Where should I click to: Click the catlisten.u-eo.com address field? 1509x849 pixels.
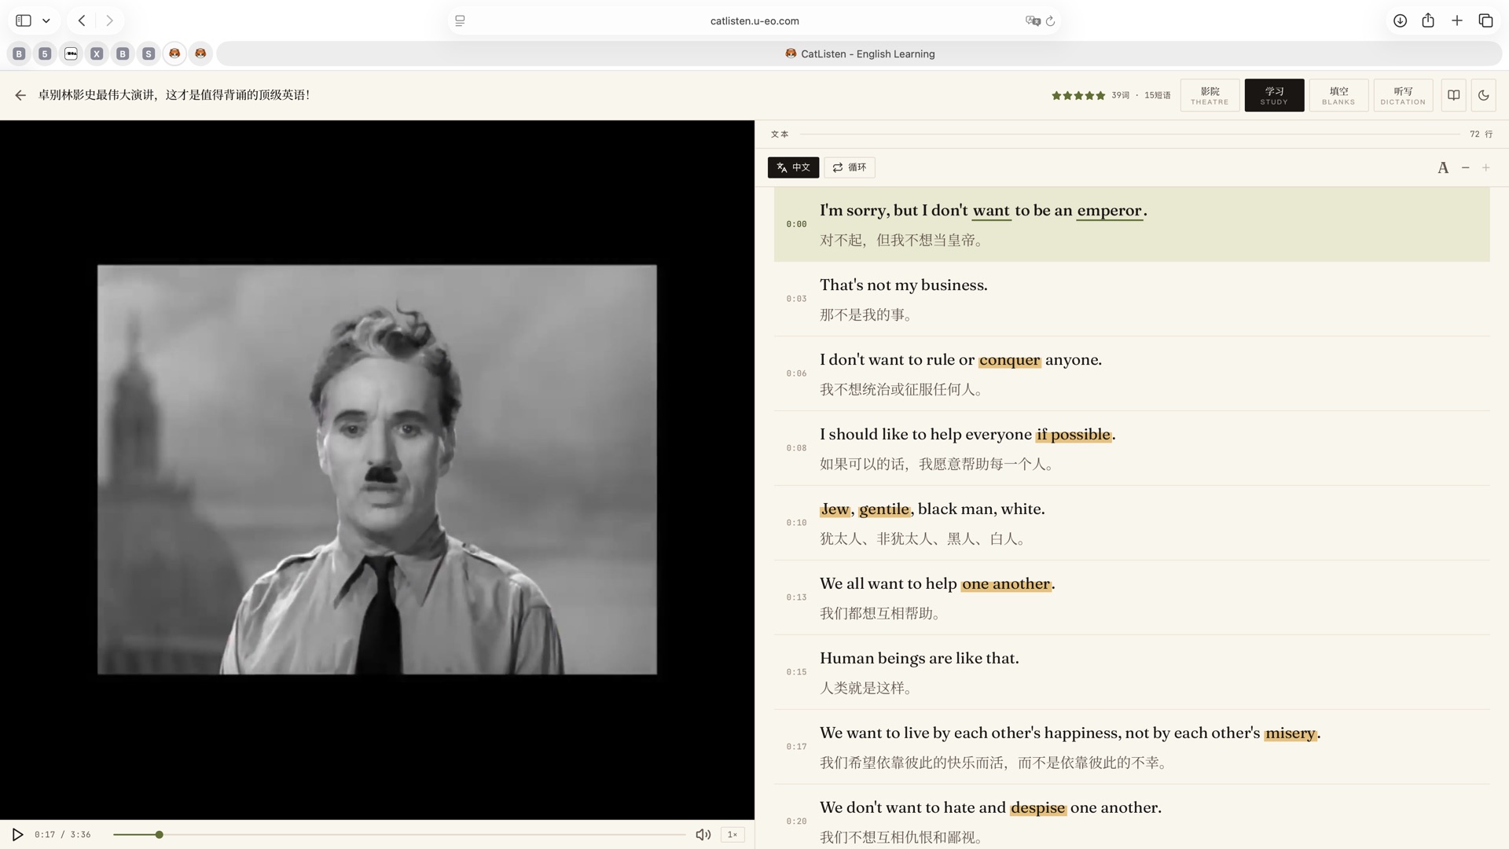754,21
